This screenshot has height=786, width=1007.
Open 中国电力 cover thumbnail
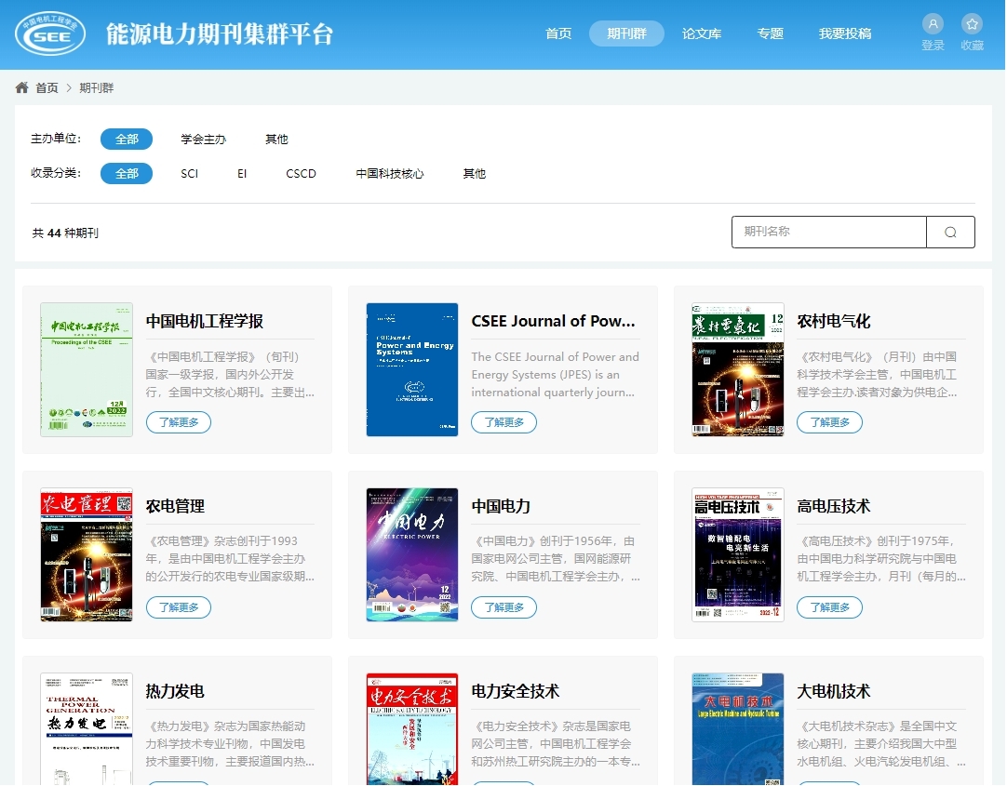pos(412,554)
